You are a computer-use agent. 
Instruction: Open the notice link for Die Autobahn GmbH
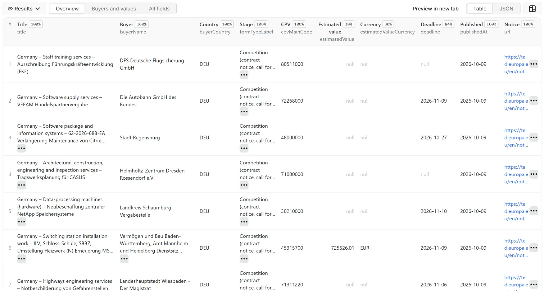(516, 101)
